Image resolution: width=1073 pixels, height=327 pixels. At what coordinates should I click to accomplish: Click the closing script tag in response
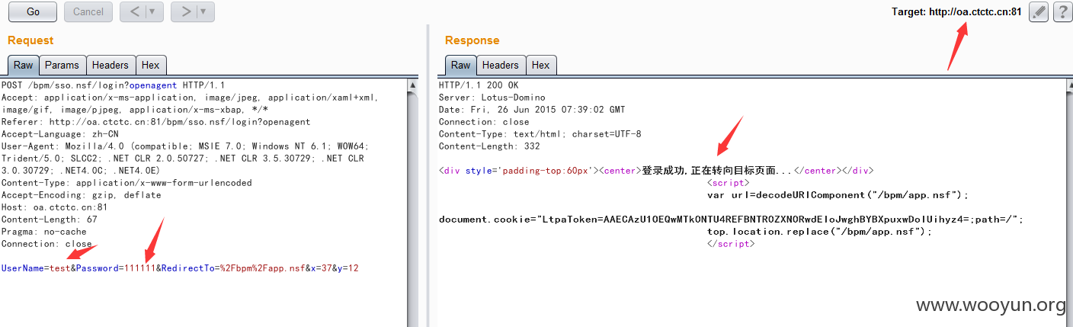pyautogui.click(x=731, y=244)
